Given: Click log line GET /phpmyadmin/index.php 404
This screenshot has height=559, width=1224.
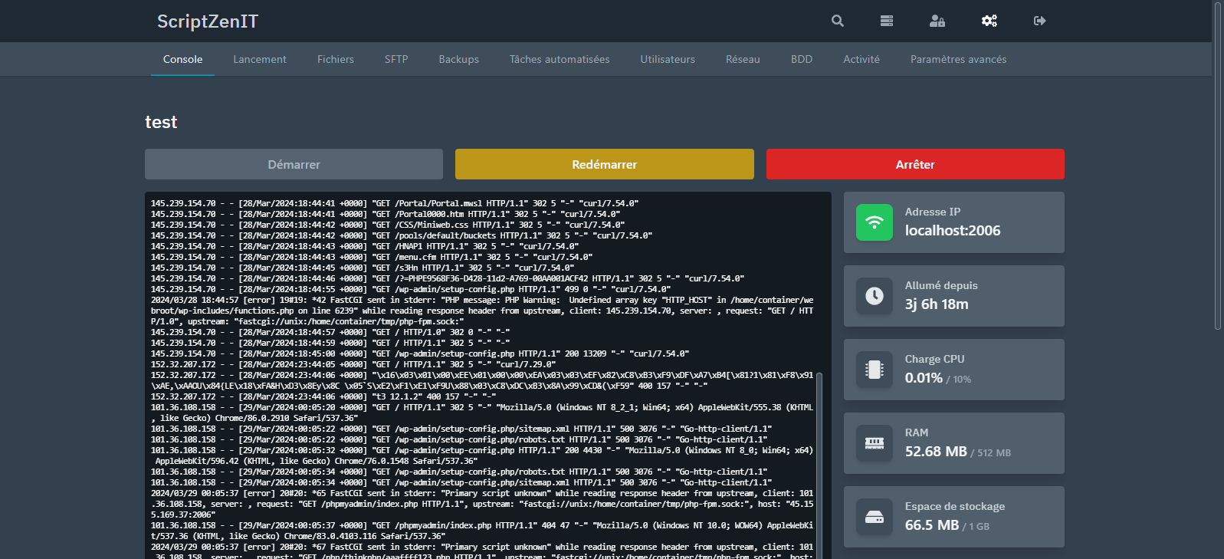Looking at the screenshot, I should coord(482,531).
